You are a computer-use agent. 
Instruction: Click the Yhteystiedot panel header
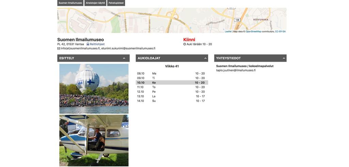[x=251, y=58]
